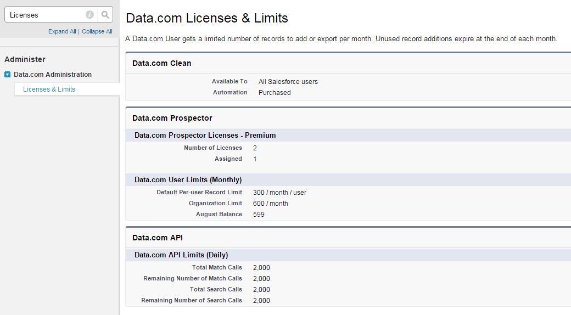Click the 'All Salesforce users' value
571x315 pixels.
[x=288, y=82]
